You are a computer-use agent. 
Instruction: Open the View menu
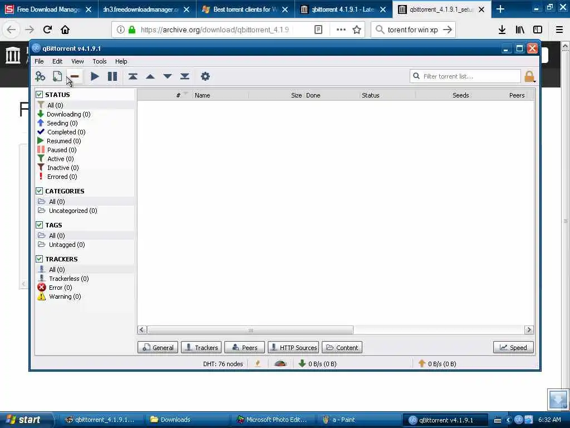pyautogui.click(x=77, y=61)
